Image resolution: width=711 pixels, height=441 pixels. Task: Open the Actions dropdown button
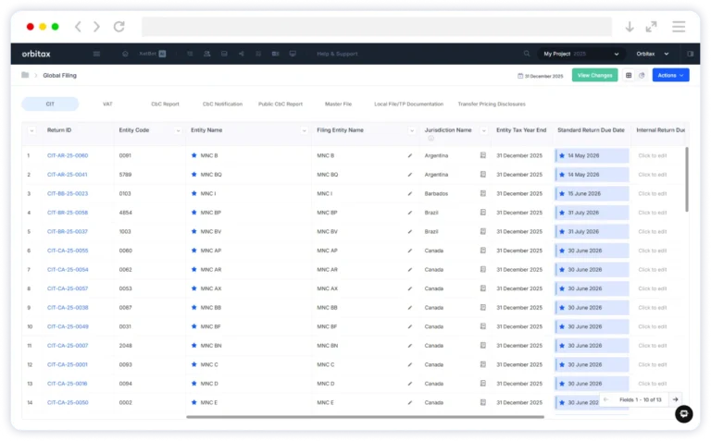(670, 75)
